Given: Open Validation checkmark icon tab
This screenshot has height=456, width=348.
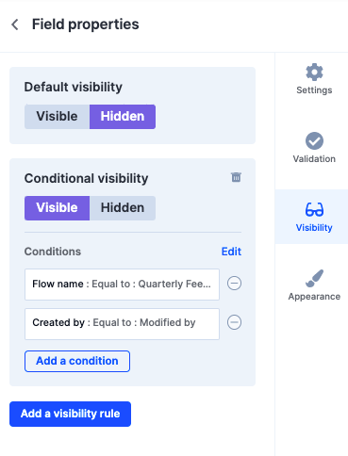Looking at the screenshot, I should click(x=314, y=140).
